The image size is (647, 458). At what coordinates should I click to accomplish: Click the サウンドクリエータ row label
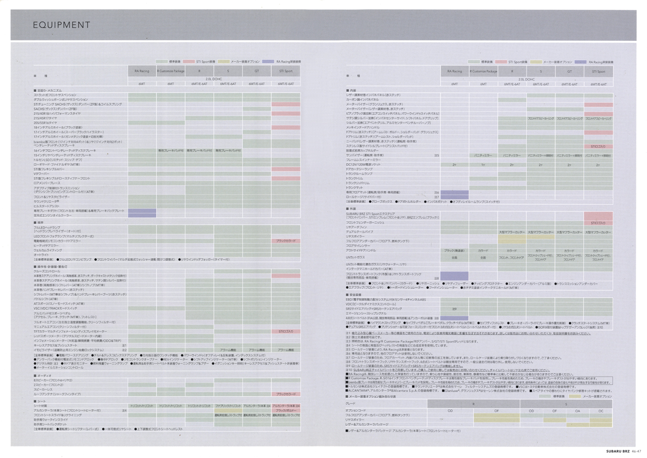[47, 202]
